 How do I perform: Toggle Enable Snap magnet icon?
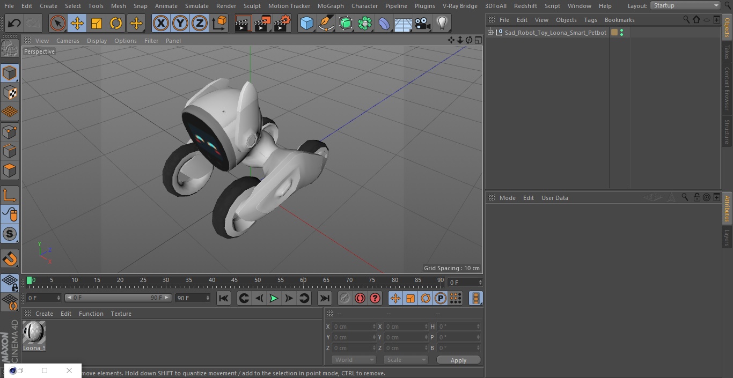(10, 259)
